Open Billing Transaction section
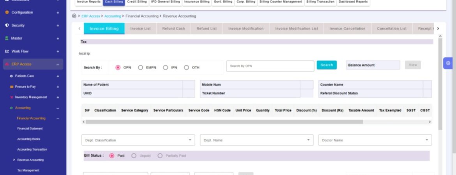The height and width of the screenshot is (175, 456). tap(320, 2)
